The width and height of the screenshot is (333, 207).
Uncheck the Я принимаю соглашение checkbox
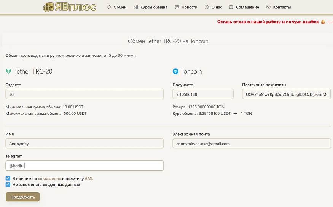pyautogui.click(x=8, y=179)
